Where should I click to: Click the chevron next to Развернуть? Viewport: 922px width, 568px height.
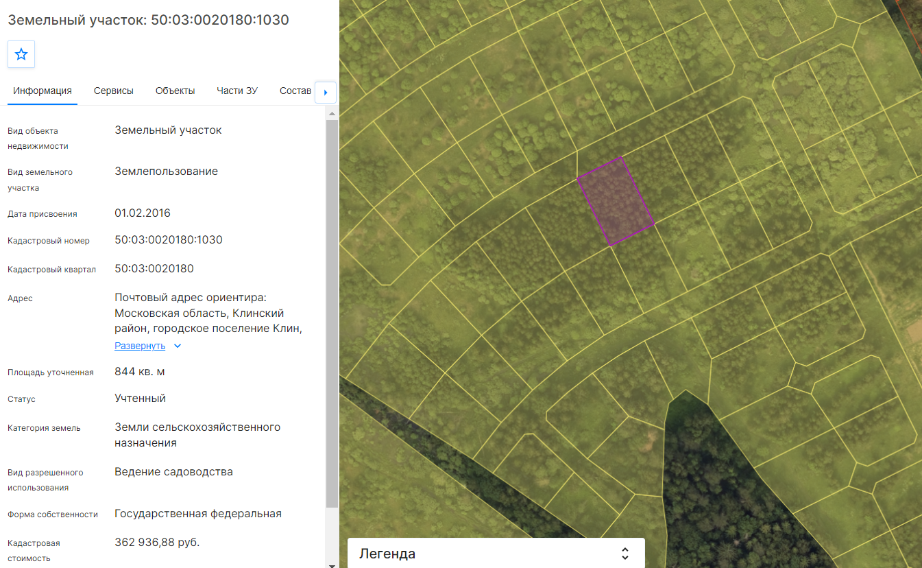(x=178, y=346)
